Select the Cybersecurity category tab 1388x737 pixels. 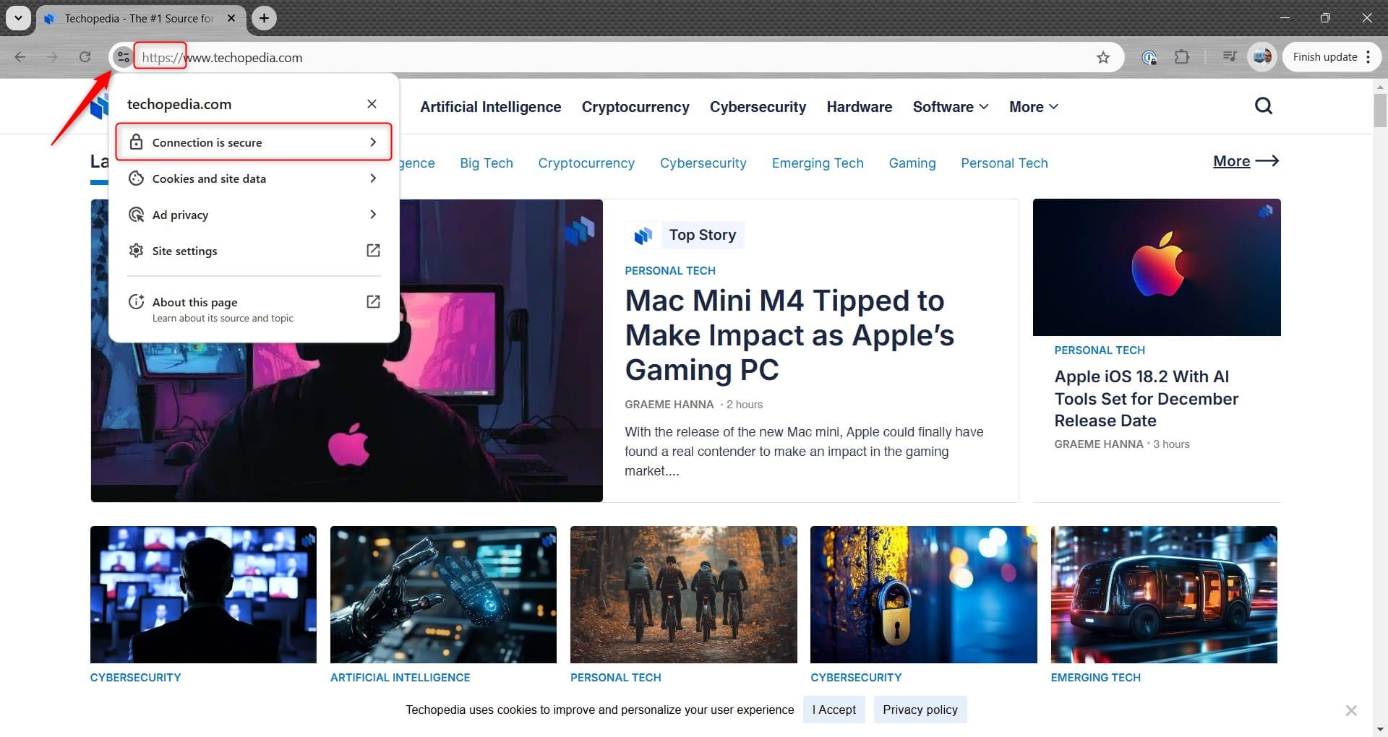pos(703,163)
